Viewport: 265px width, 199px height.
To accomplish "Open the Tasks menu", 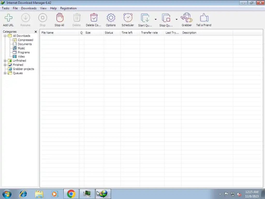I will (x=6, y=8).
